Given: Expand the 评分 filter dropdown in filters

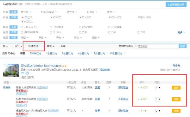Looking at the screenshot, I should pyautogui.click(x=60, y=38).
